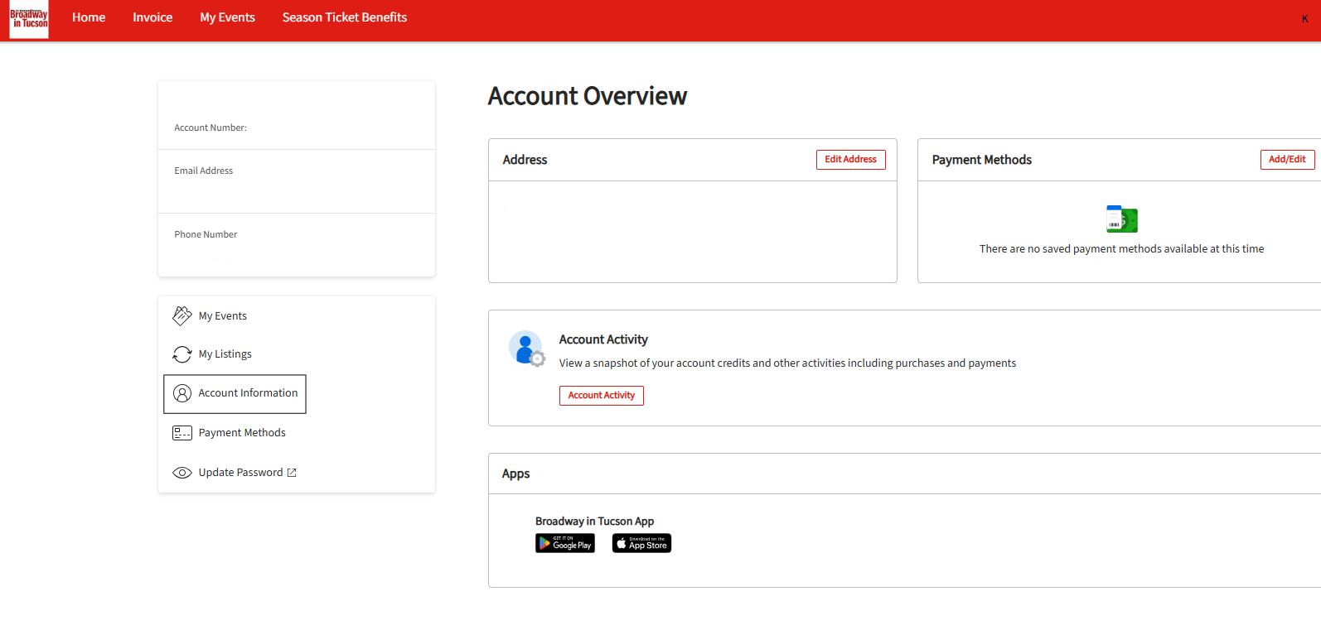The height and width of the screenshot is (630, 1321).
Task: Click the red Account Activity button
Action: point(602,396)
